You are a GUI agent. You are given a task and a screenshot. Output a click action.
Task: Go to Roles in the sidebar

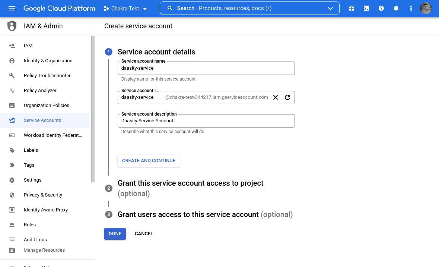(x=30, y=225)
